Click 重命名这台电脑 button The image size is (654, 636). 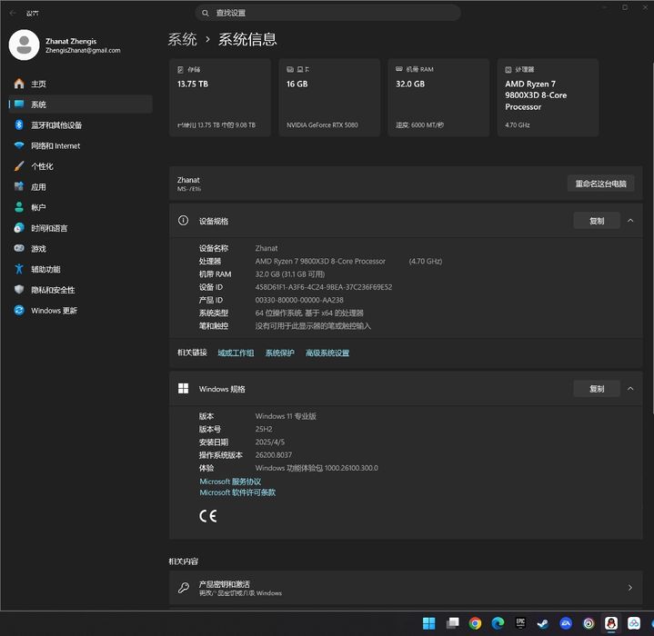(x=601, y=184)
